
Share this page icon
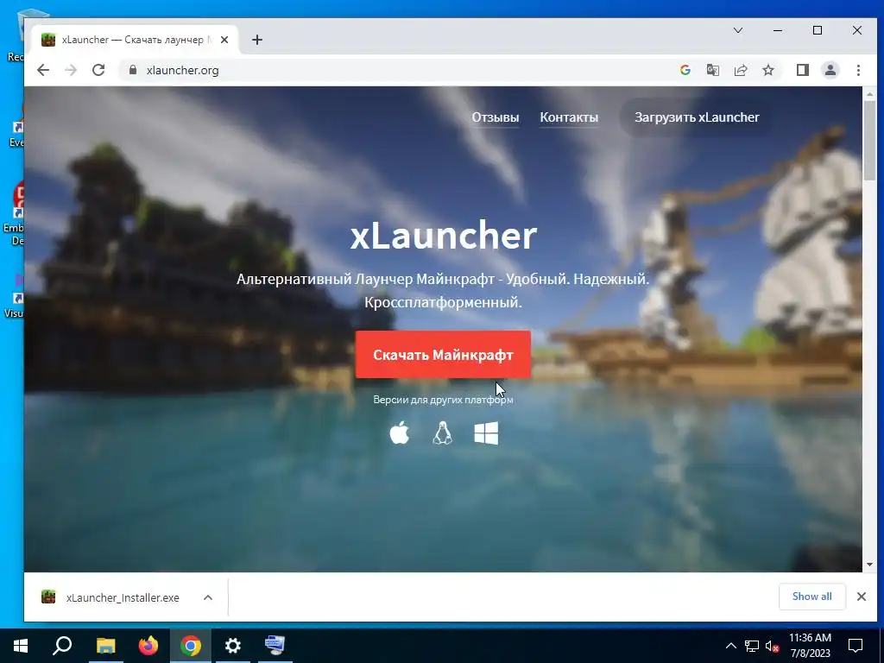740,70
